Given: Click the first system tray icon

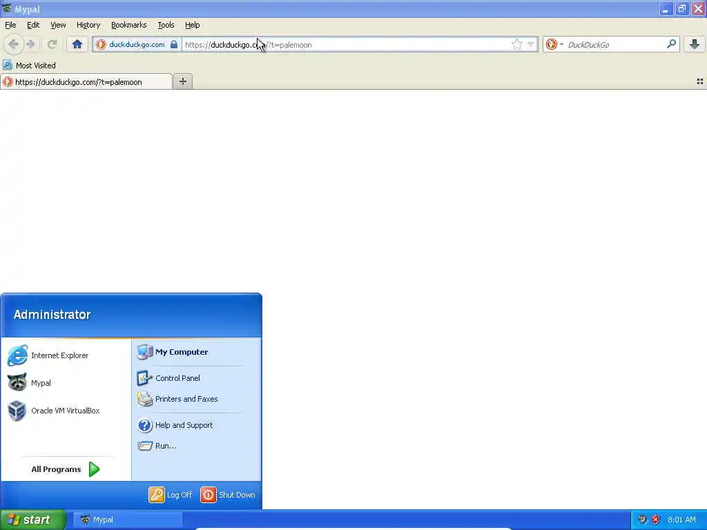Looking at the screenshot, I should point(642,520).
